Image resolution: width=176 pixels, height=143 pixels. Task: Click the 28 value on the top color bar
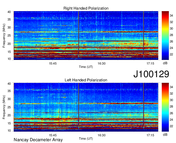pyautogui.click(x=171, y=35)
